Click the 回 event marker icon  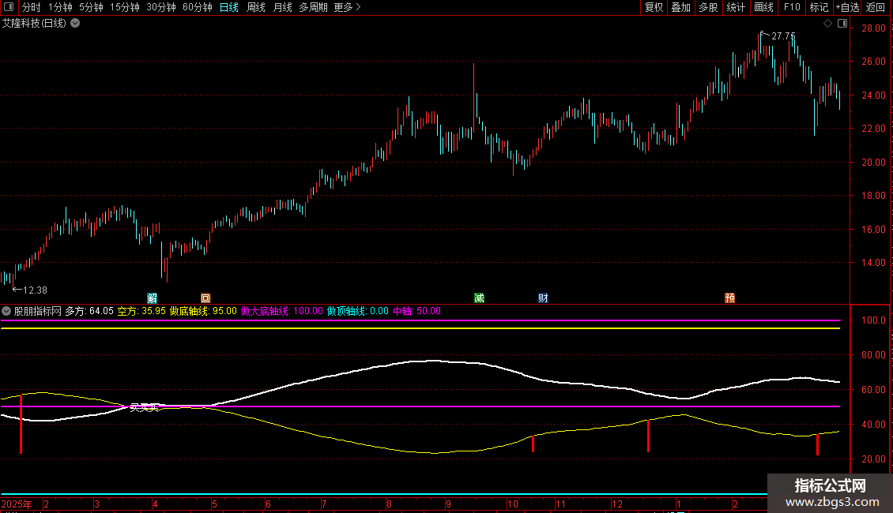coord(205,298)
